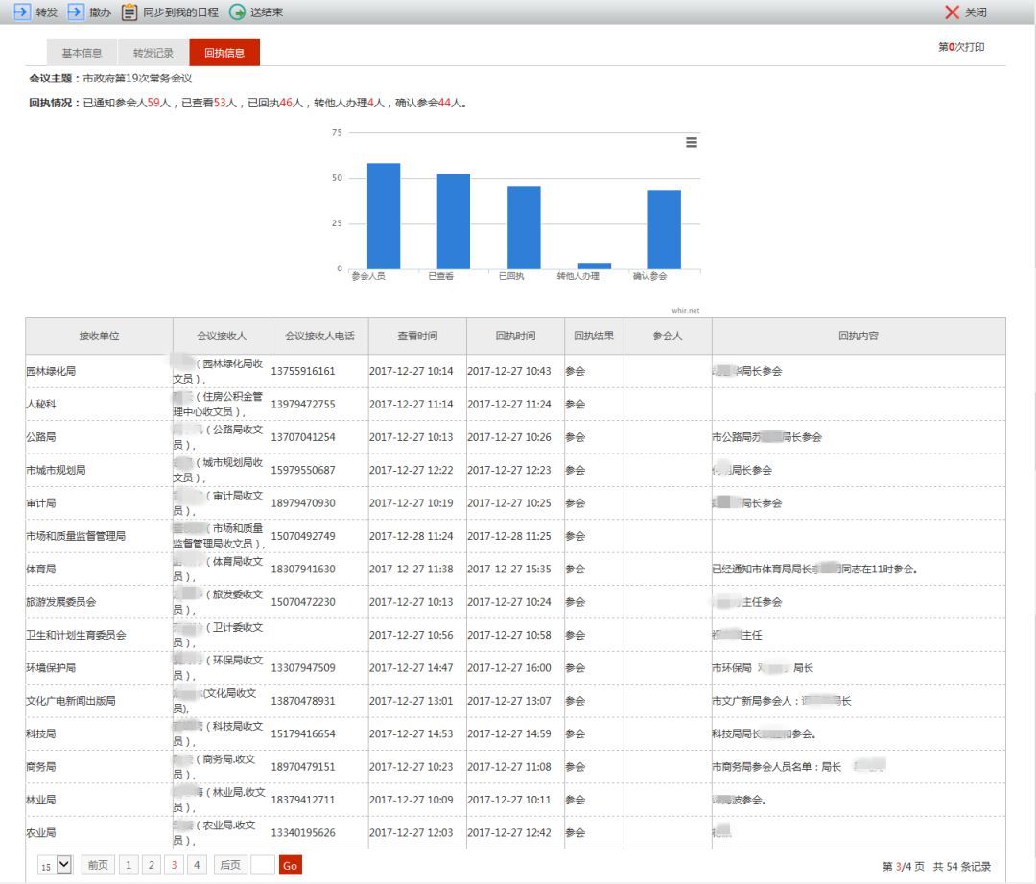
Task: Go to page 1 in pagination
Action: 129,865
